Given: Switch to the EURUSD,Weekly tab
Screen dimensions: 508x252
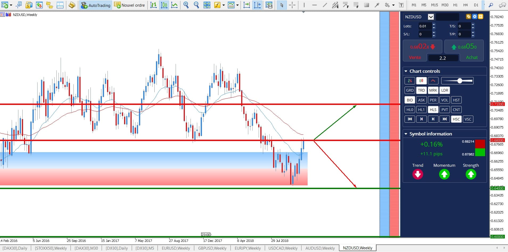Looking at the screenshot, I should (176, 248).
